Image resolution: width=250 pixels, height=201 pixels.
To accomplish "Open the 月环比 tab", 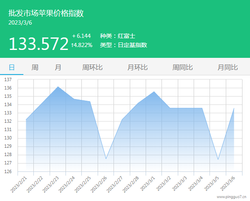I will [x=137, y=67].
